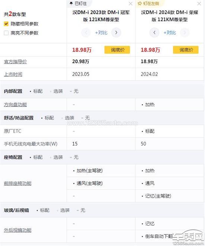Click the pinned icon on 2023款 column
Viewport: 205px width, 246px height.
coord(71,3)
